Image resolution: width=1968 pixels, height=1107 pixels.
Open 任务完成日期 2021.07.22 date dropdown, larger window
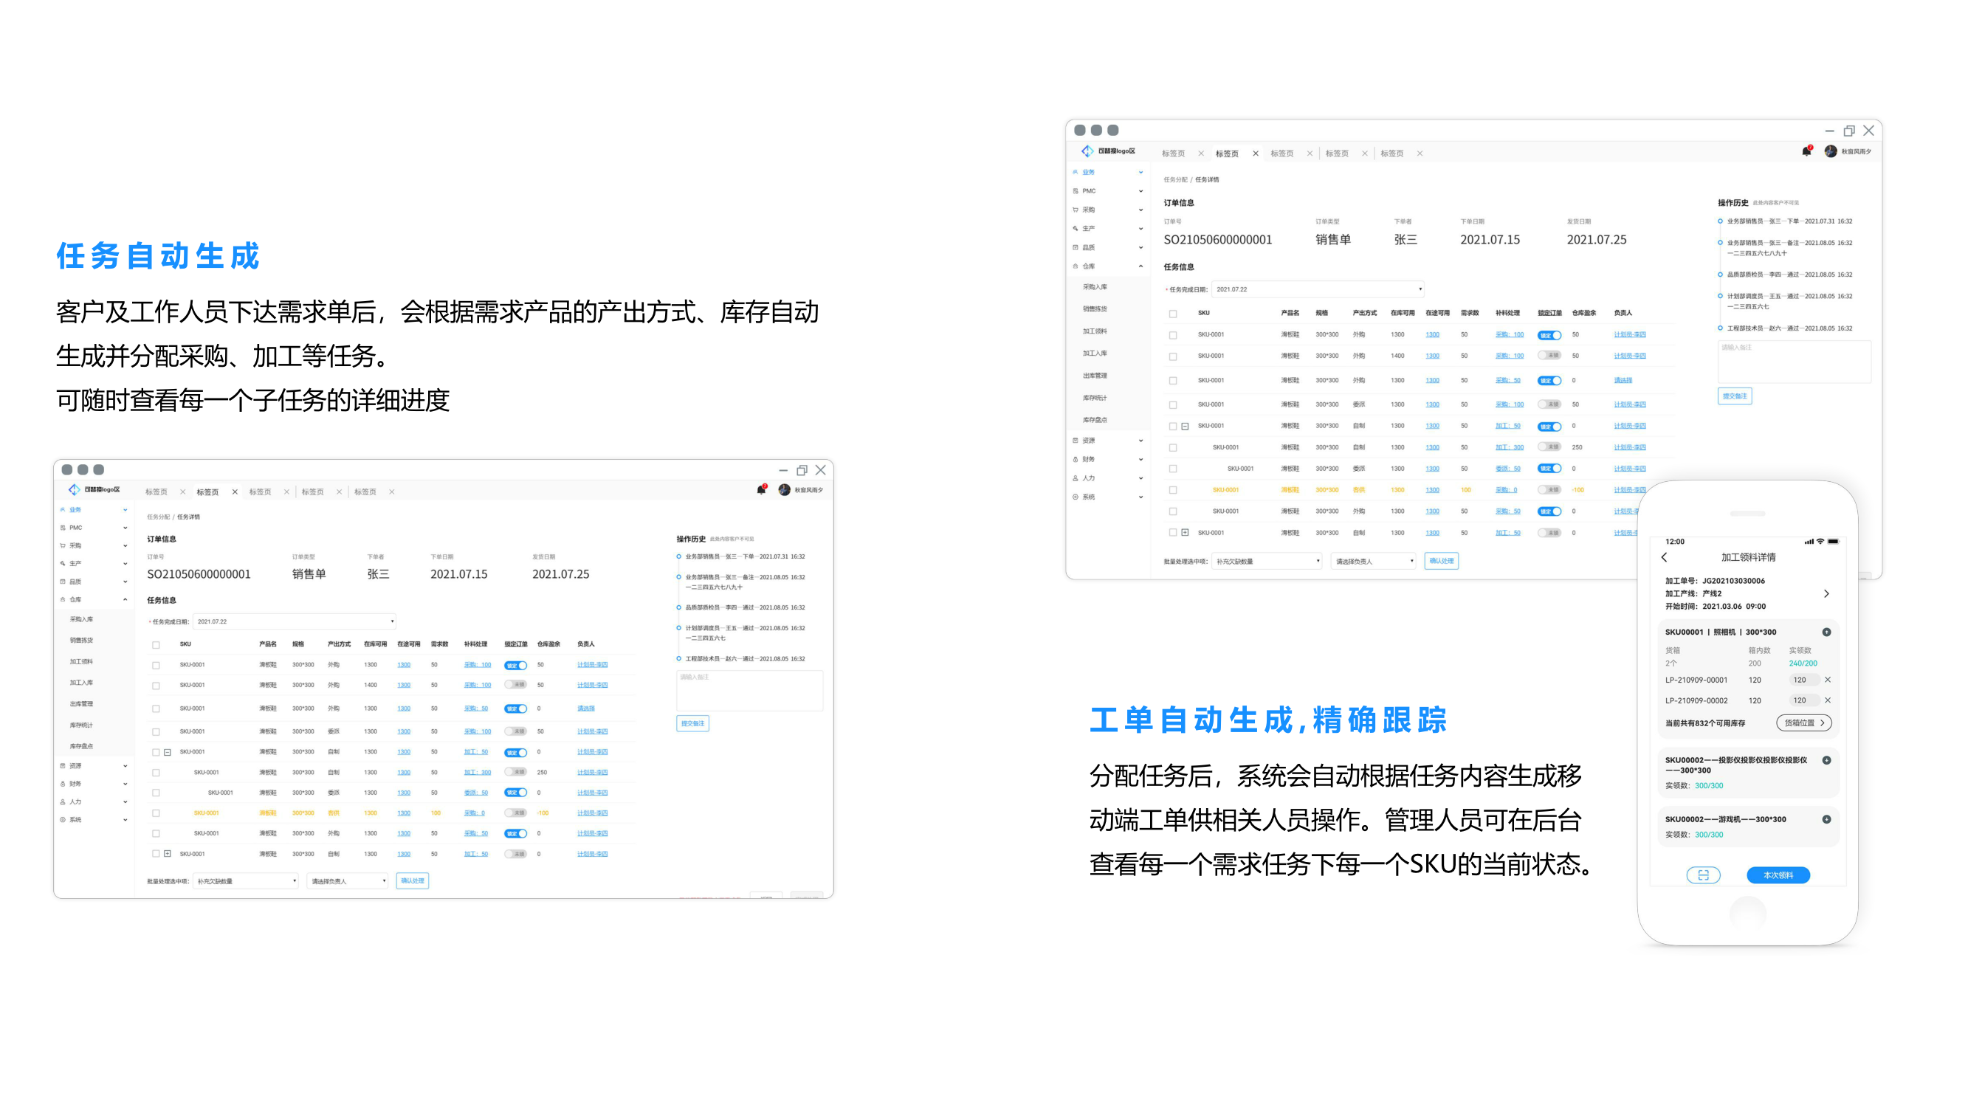coord(1318,289)
